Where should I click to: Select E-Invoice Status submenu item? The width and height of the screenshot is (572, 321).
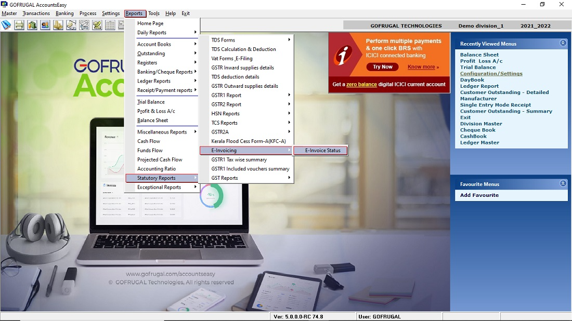[x=320, y=151]
